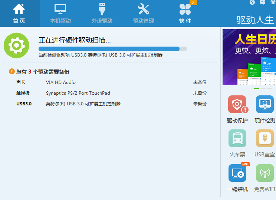Open the 驱动管理 tab

click(144, 13)
